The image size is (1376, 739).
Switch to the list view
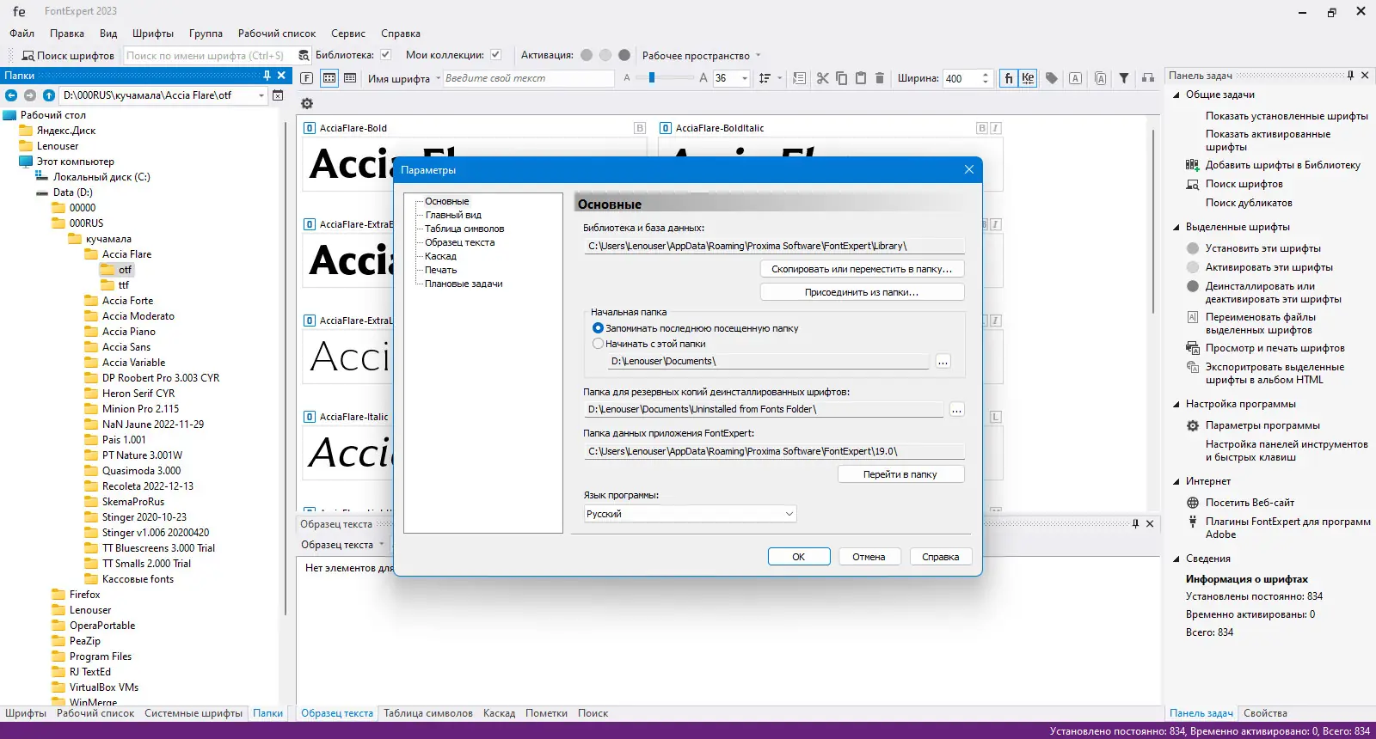coord(350,78)
